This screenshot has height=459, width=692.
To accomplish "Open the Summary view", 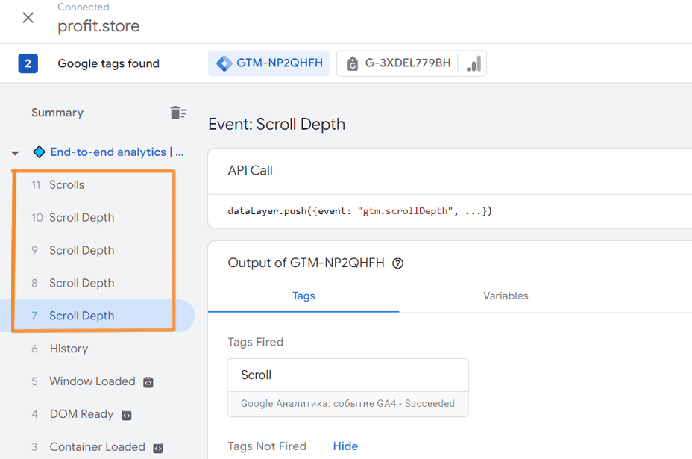I will coord(57,113).
